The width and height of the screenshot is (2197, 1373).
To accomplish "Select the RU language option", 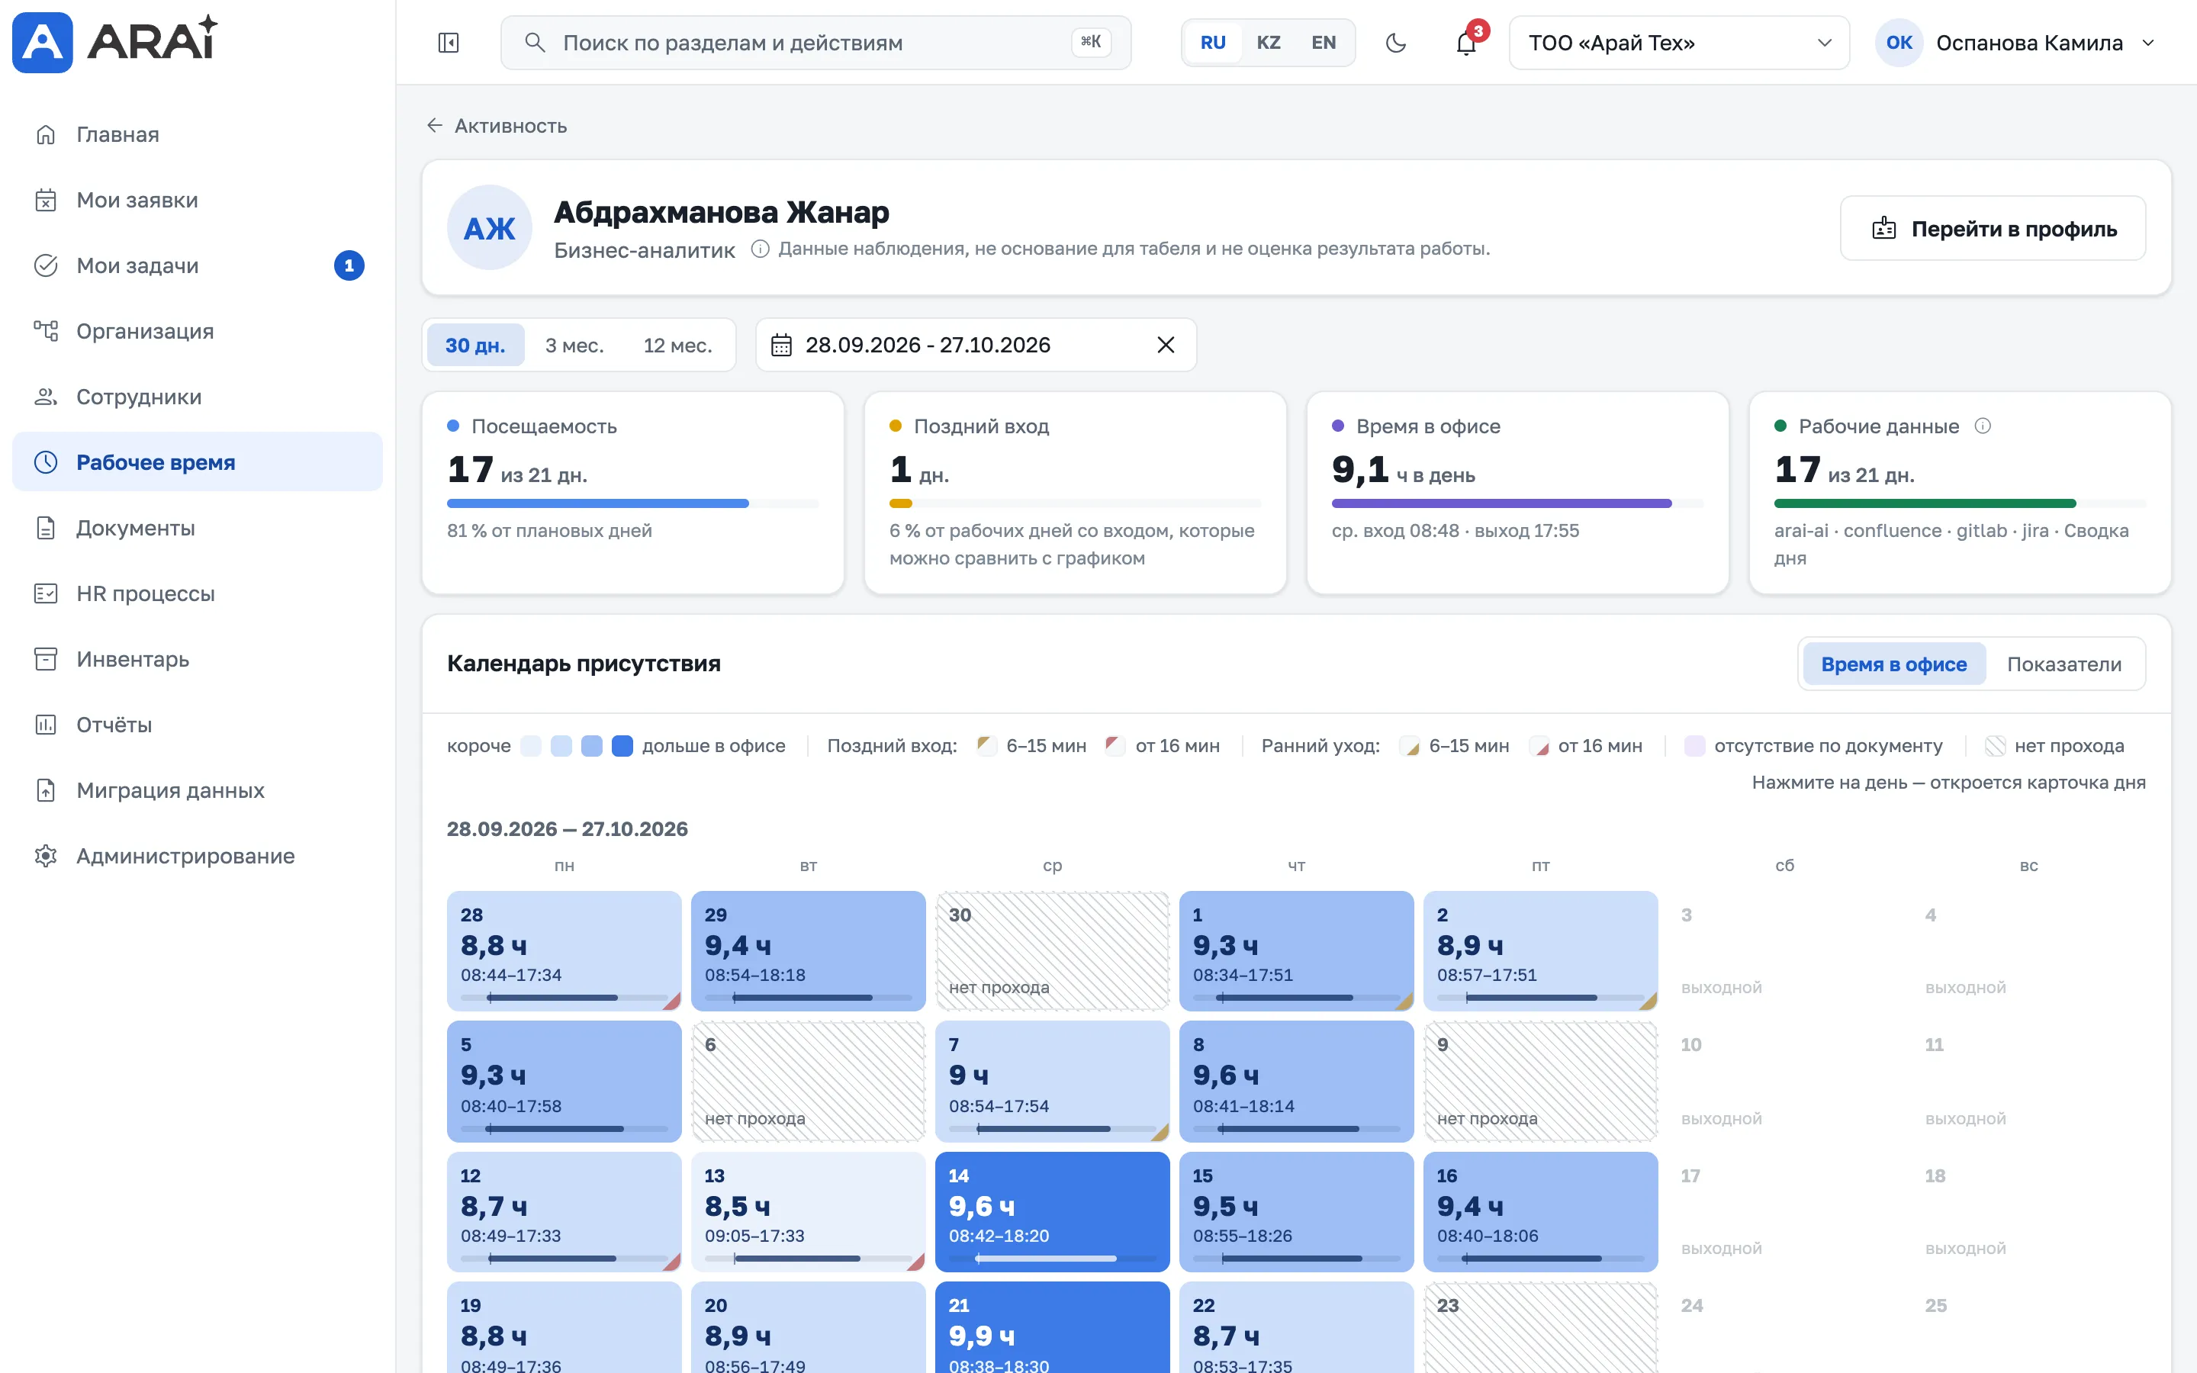I will click(x=1213, y=43).
